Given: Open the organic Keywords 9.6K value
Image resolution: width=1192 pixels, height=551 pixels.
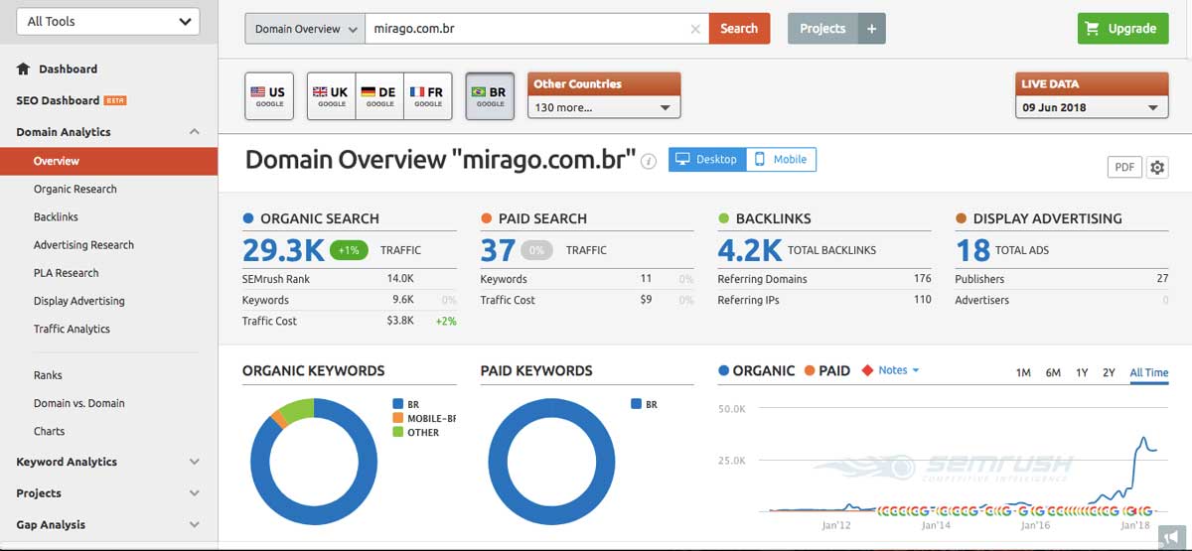Looking at the screenshot, I should pyautogui.click(x=402, y=300).
